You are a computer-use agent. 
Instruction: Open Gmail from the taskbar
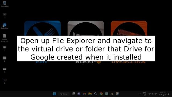click(84, 94)
